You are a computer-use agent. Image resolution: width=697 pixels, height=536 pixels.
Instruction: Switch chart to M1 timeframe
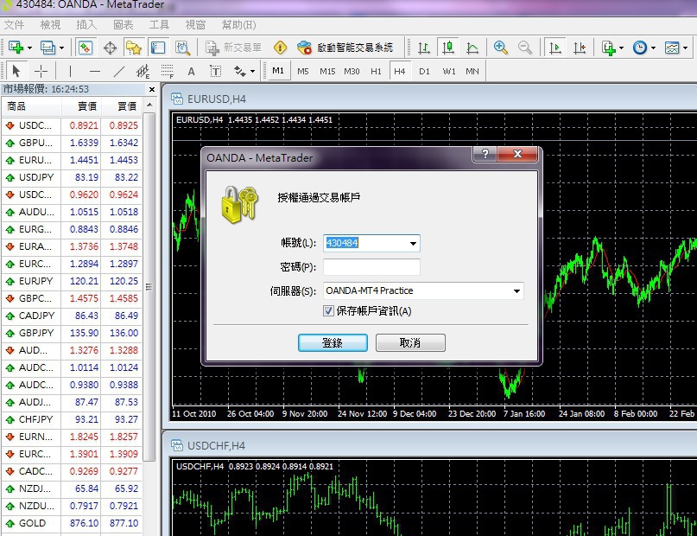tap(278, 71)
